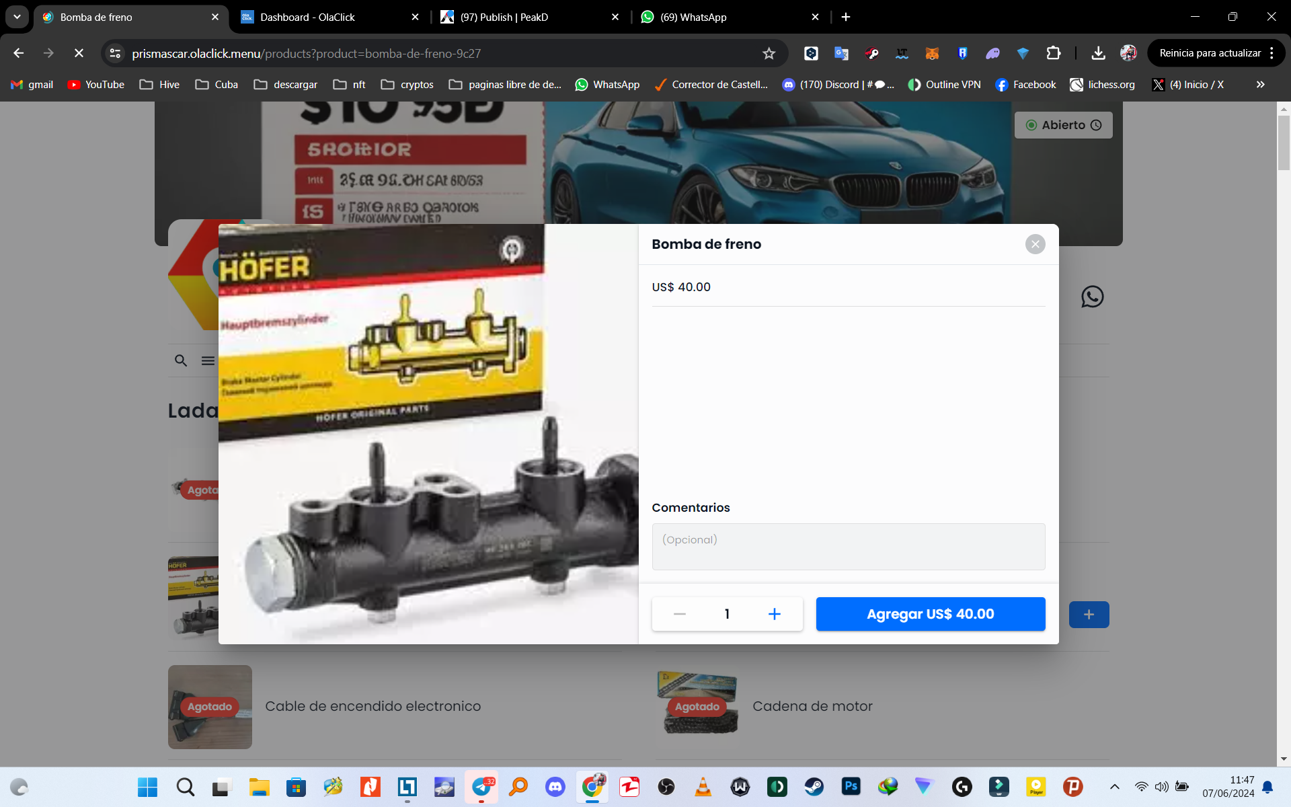Open the WhatsApp contact icon on page
Viewport: 1291px width, 807px height.
tap(1092, 297)
